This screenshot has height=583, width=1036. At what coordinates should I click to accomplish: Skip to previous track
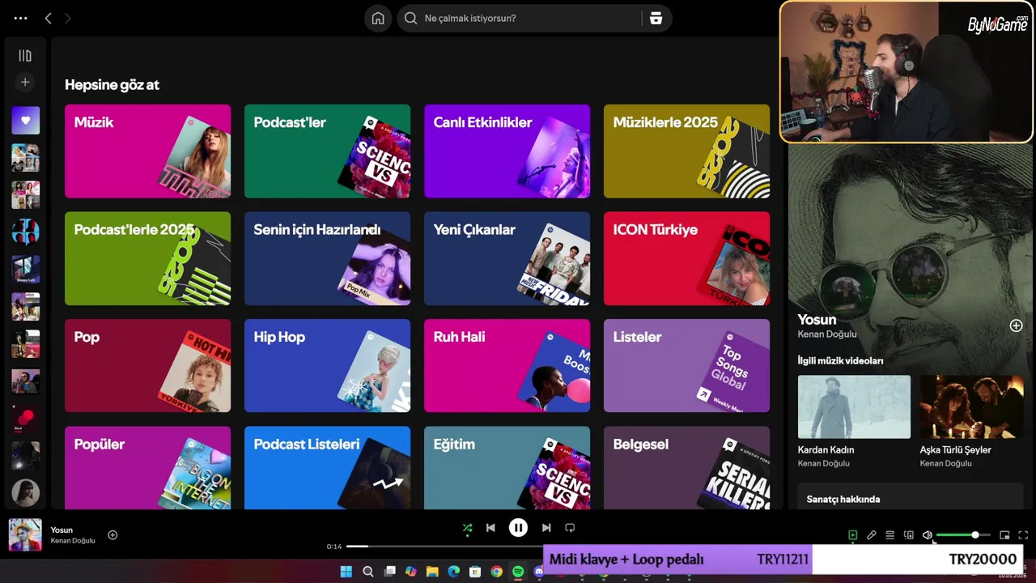point(490,528)
